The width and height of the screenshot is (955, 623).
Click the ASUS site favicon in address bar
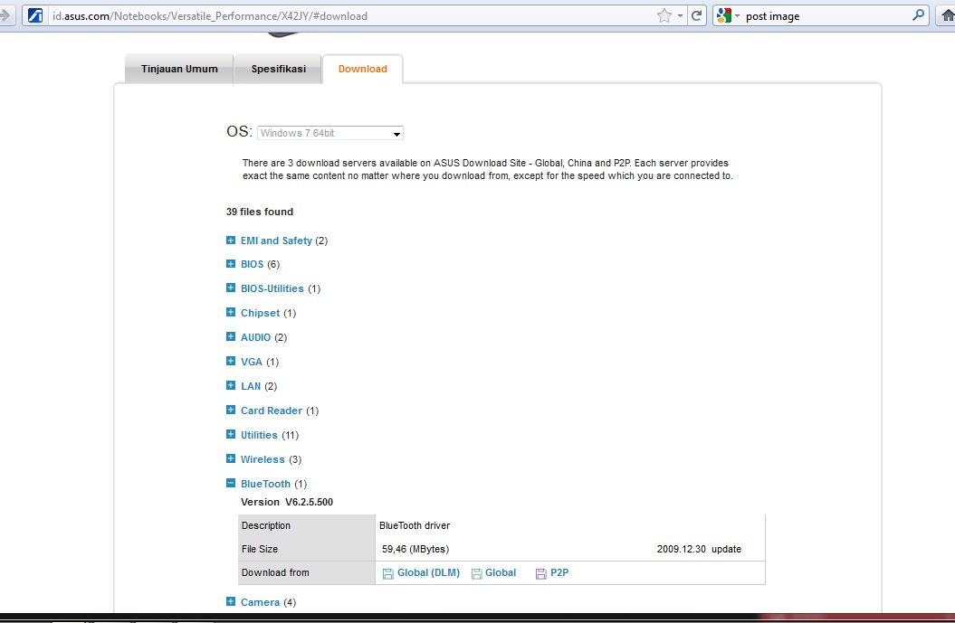tap(35, 15)
